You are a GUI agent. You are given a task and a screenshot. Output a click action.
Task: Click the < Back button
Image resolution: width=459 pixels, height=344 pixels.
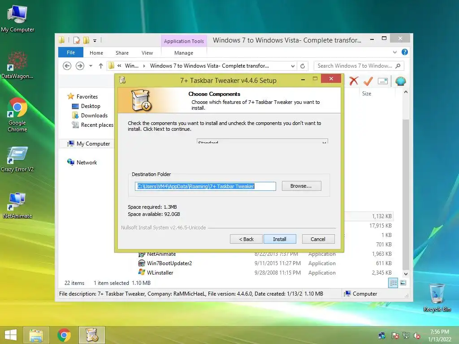246,239
